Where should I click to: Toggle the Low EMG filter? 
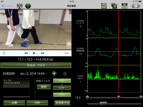[62, 87]
